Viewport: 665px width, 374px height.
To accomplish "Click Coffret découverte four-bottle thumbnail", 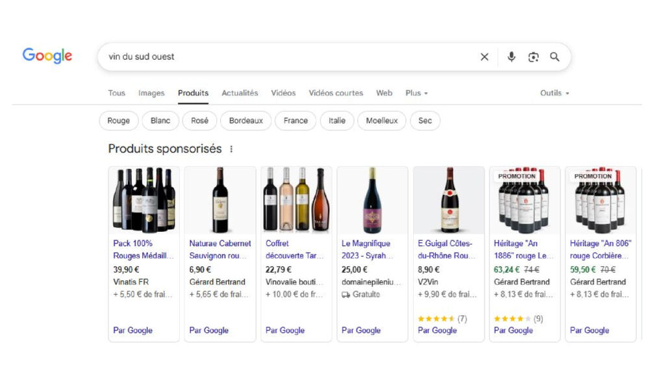I will pos(296,200).
